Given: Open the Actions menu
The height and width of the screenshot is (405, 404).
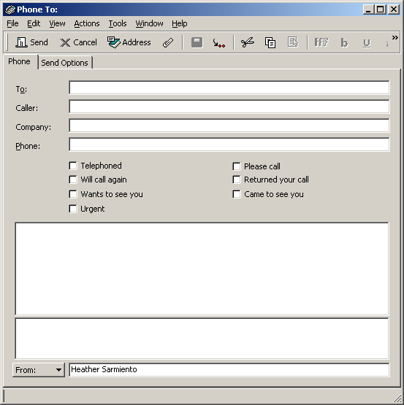Looking at the screenshot, I should [x=87, y=23].
